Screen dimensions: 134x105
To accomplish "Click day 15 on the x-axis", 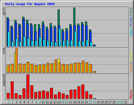I will (x=63, y=102).
